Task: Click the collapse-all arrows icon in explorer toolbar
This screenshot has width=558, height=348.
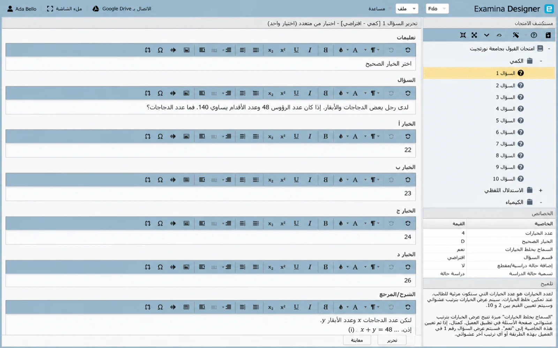Action: 463,35
